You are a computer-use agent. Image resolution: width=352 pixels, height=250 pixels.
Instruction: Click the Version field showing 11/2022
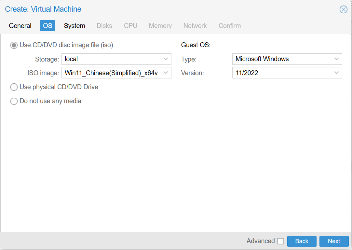point(287,73)
